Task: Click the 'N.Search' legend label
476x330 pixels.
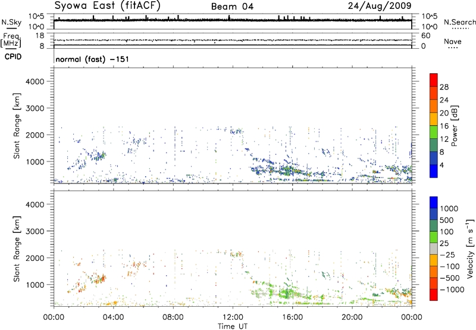Action: 460,22
